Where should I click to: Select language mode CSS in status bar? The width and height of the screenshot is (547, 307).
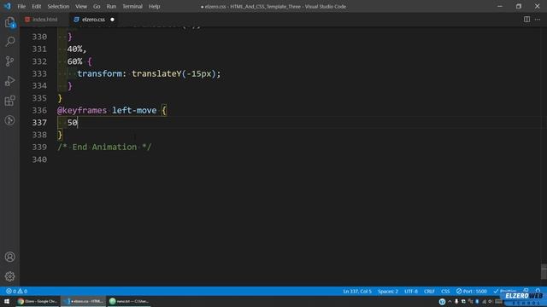click(x=445, y=291)
